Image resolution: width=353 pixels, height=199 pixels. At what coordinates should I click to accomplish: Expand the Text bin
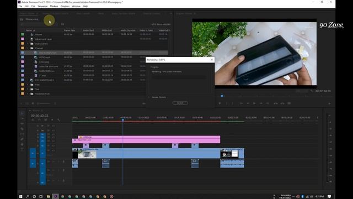pos(28,89)
